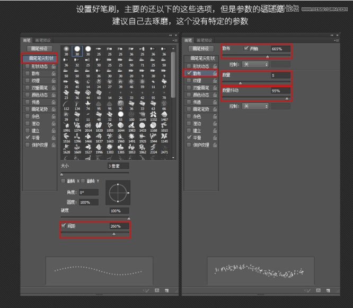Viewport: 353px width, 308px height.
Task: Open 控制 dropdown under scatter slider
Action: click(255, 64)
